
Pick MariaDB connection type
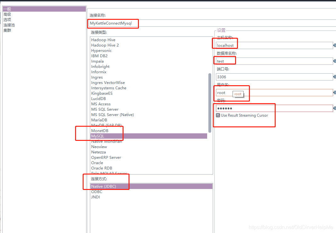coord(99,120)
